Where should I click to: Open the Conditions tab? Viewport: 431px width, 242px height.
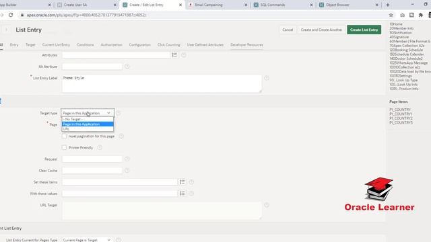[x=86, y=45]
